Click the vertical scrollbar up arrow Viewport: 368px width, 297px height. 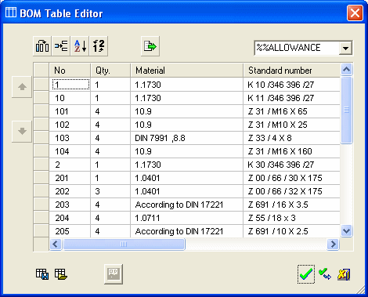pyautogui.click(x=346, y=70)
